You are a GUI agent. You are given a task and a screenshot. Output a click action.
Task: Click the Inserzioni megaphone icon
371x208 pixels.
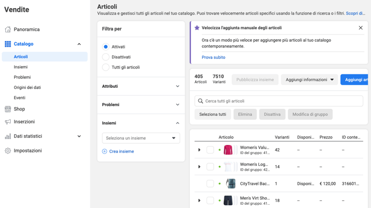[8, 122]
